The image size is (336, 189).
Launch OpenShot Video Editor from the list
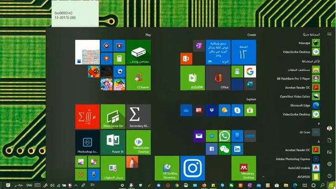[300, 97]
